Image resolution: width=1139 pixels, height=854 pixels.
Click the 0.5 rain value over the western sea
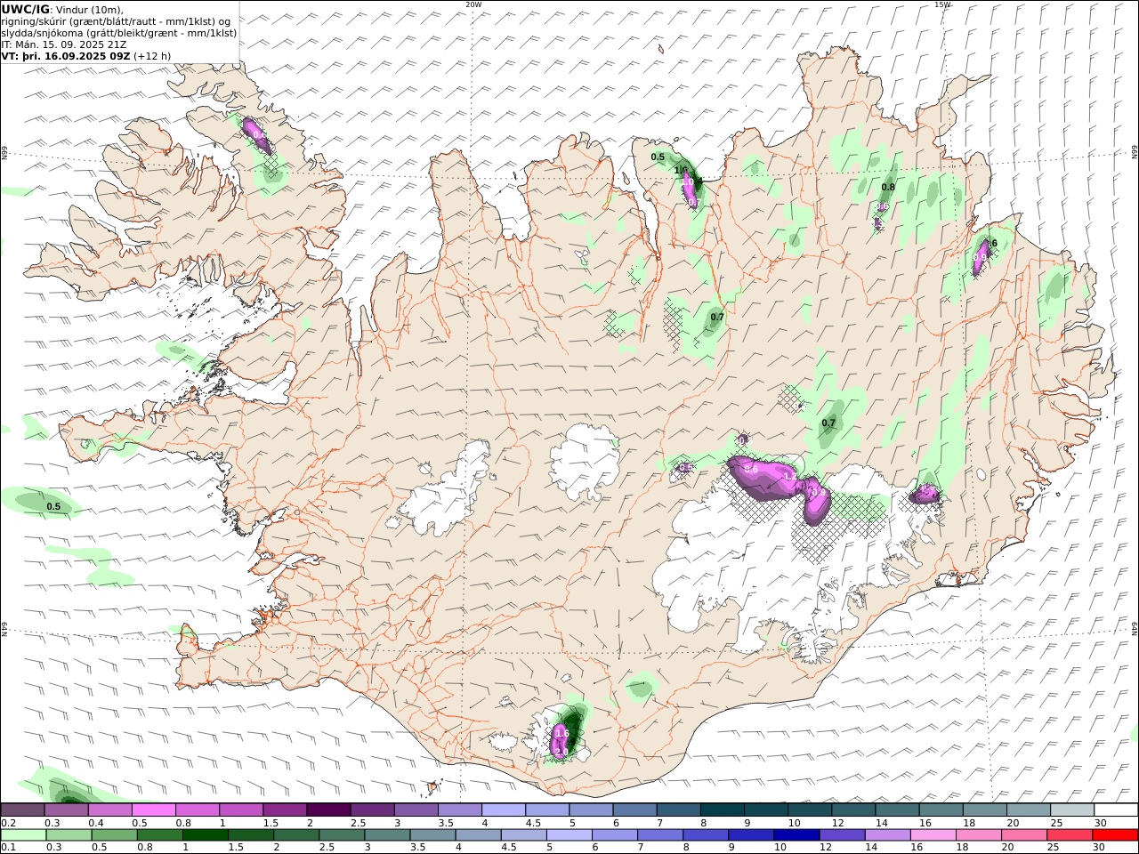pyautogui.click(x=53, y=507)
